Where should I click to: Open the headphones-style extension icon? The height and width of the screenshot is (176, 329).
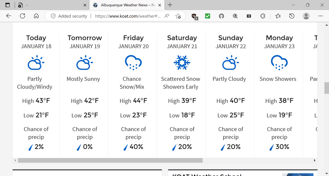click(221, 16)
